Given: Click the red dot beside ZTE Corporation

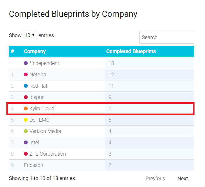Looking at the screenshot, I should click(x=26, y=154).
